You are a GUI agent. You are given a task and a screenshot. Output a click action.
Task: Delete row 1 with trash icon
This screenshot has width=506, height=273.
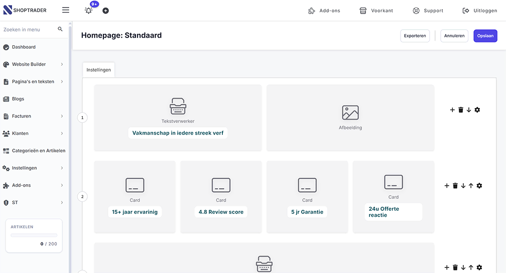coord(461,110)
